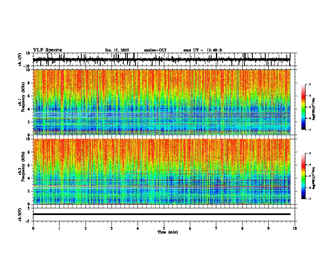Click time axis tick label 0
The width and height of the screenshot is (332, 256).
point(33,228)
